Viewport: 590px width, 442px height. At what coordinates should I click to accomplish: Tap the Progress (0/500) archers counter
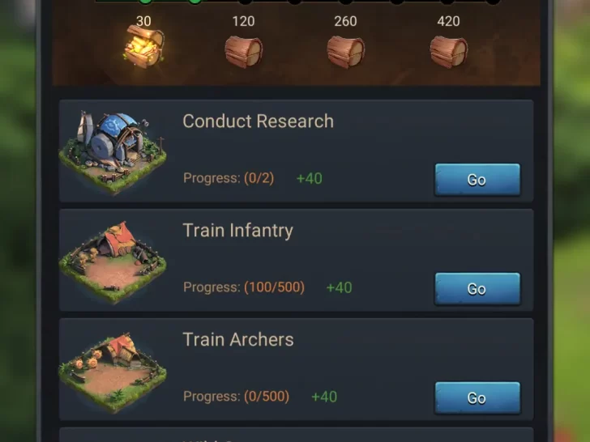tap(237, 397)
